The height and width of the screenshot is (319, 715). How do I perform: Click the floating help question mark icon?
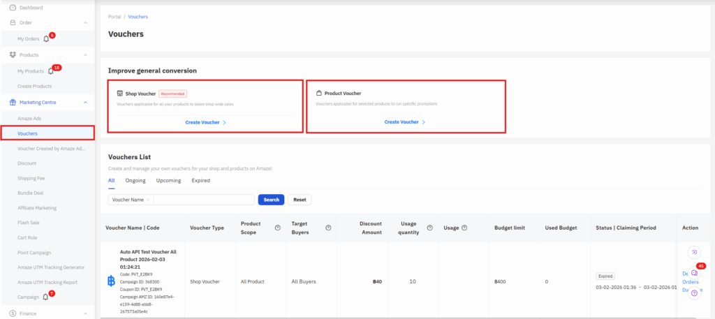pyautogui.click(x=694, y=293)
